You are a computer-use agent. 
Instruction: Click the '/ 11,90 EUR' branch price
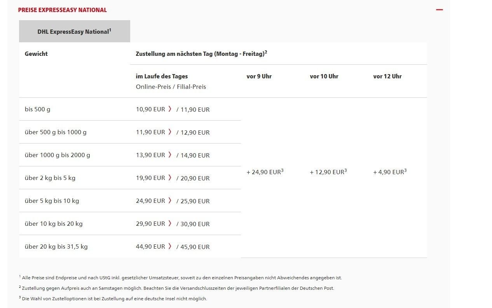(193, 110)
